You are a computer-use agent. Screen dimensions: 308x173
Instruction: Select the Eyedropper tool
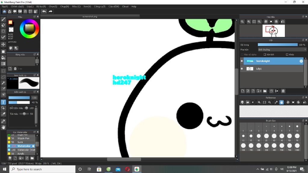[3, 121]
